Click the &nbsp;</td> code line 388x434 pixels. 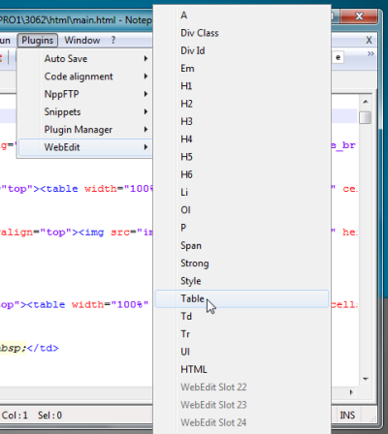click(x=29, y=348)
